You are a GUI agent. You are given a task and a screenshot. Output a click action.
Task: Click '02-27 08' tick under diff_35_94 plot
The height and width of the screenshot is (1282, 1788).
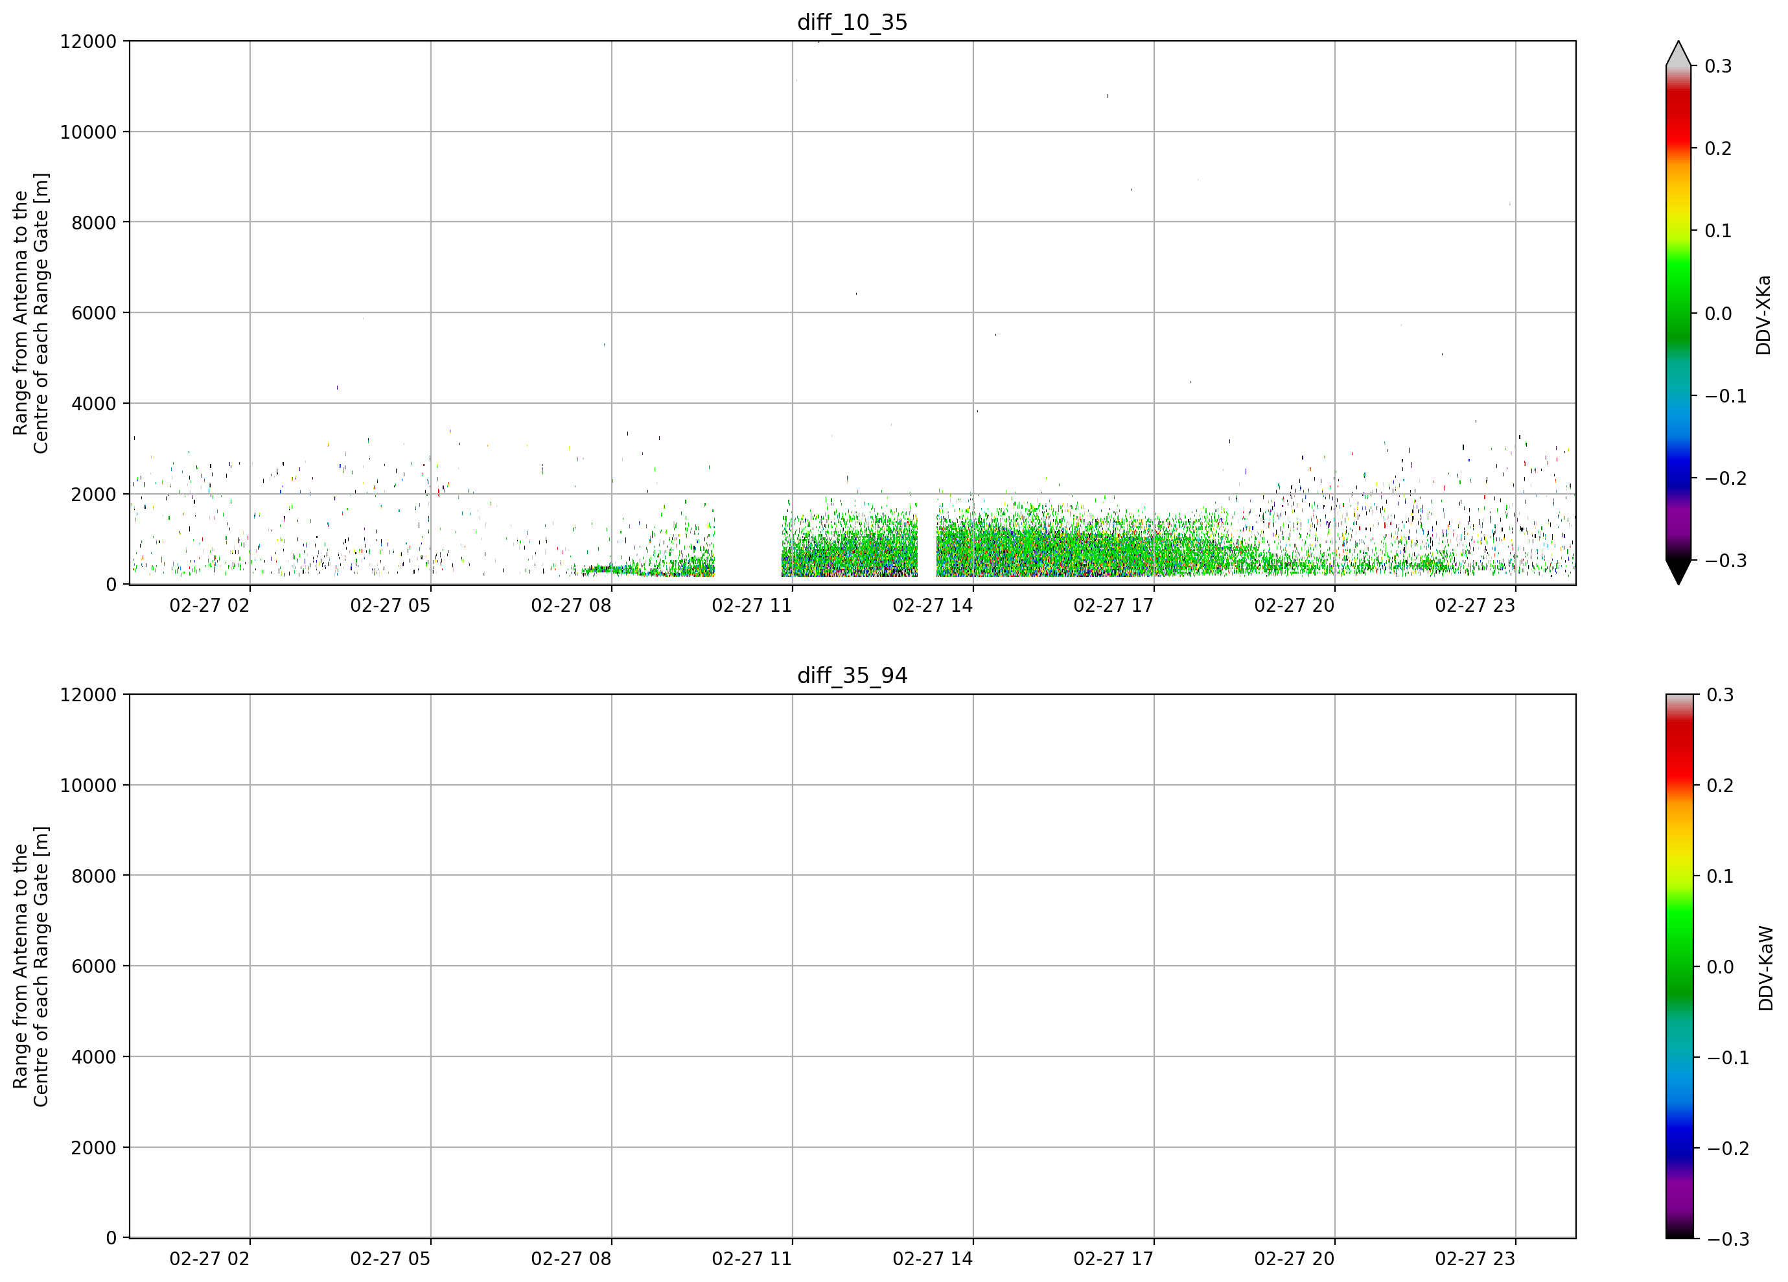coord(571,1259)
